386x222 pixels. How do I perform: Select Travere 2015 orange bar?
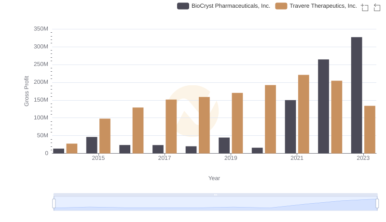pyautogui.click(x=105, y=136)
